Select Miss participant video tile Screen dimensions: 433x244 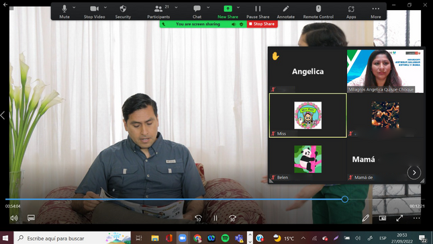[x=307, y=116]
